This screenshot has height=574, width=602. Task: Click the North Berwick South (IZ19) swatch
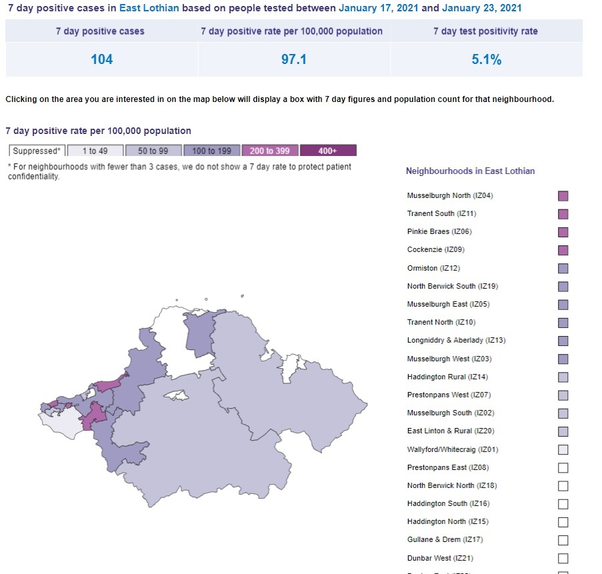(563, 287)
